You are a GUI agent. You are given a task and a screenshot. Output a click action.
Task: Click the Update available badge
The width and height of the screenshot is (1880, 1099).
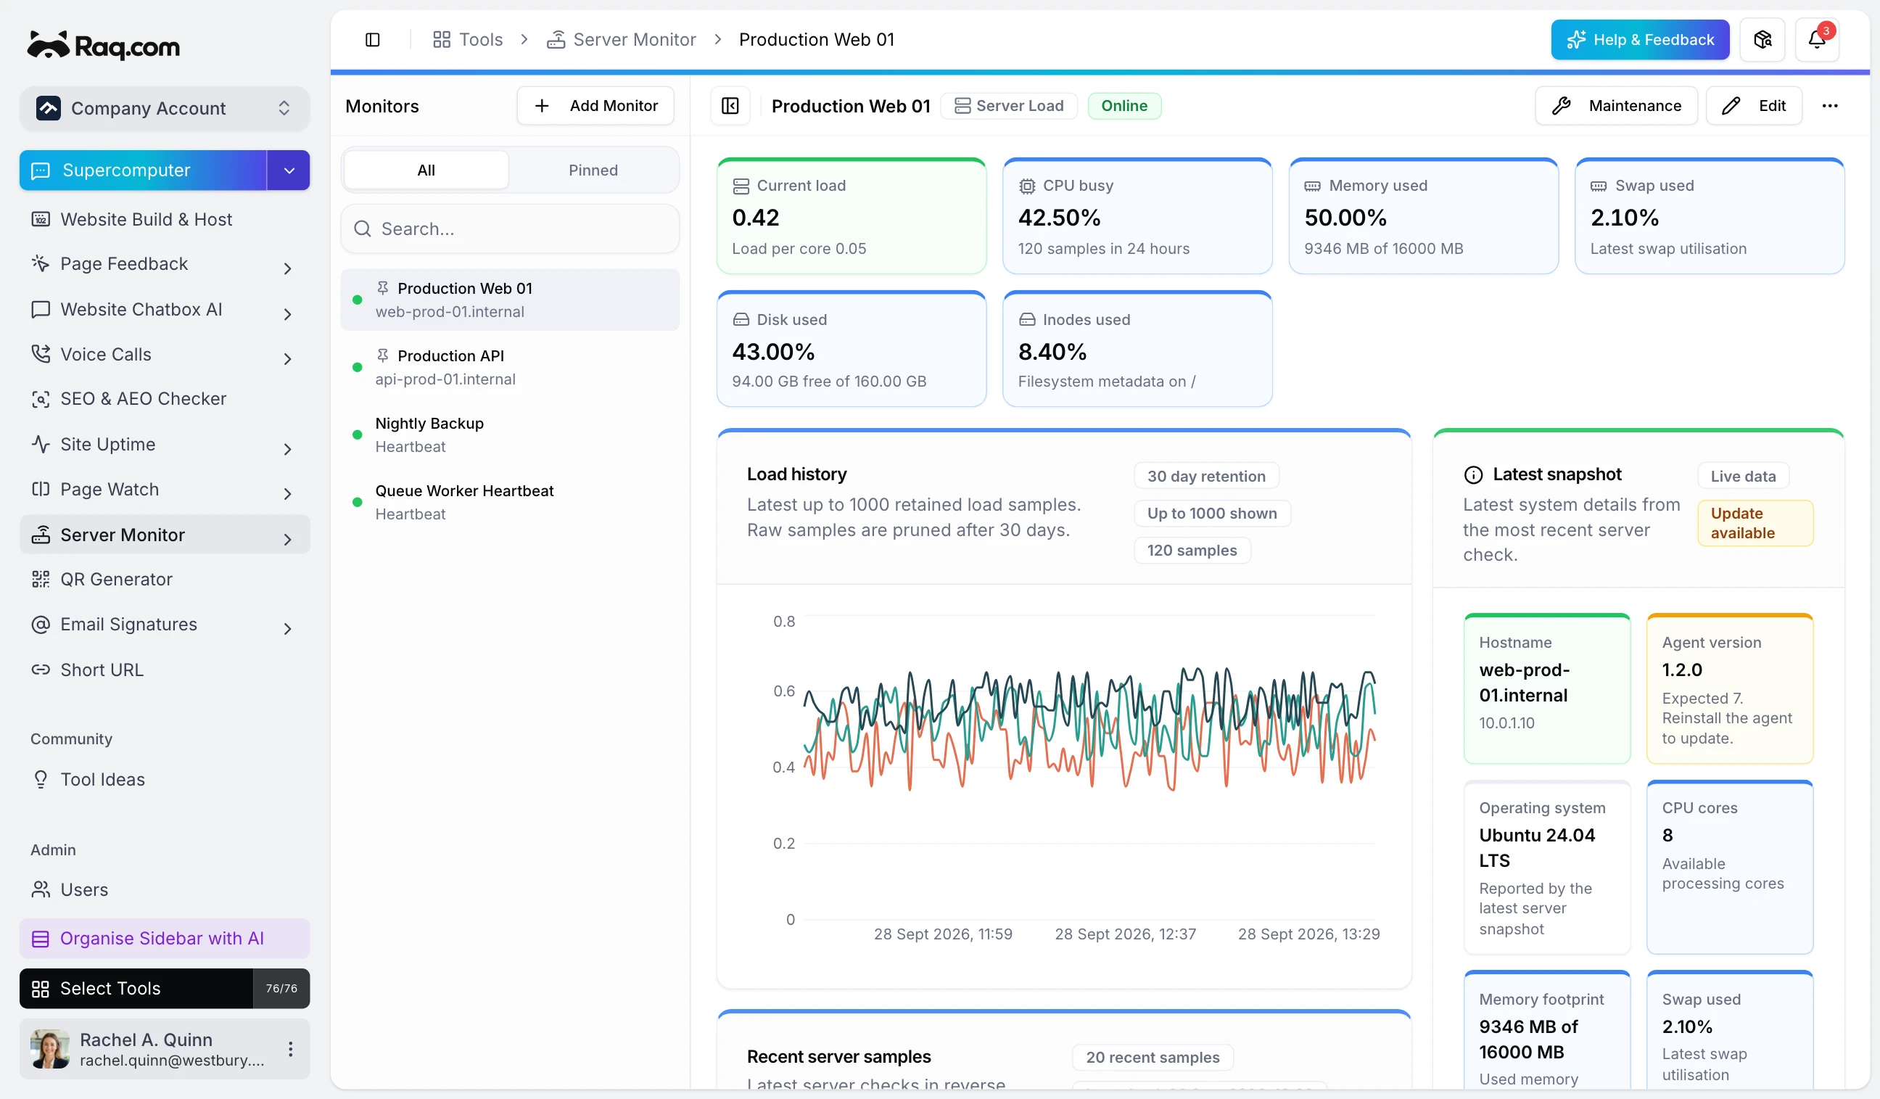pos(1755,523)
